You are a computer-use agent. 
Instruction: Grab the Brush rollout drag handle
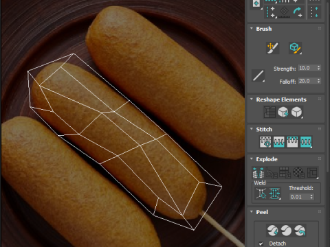[320, 28]
